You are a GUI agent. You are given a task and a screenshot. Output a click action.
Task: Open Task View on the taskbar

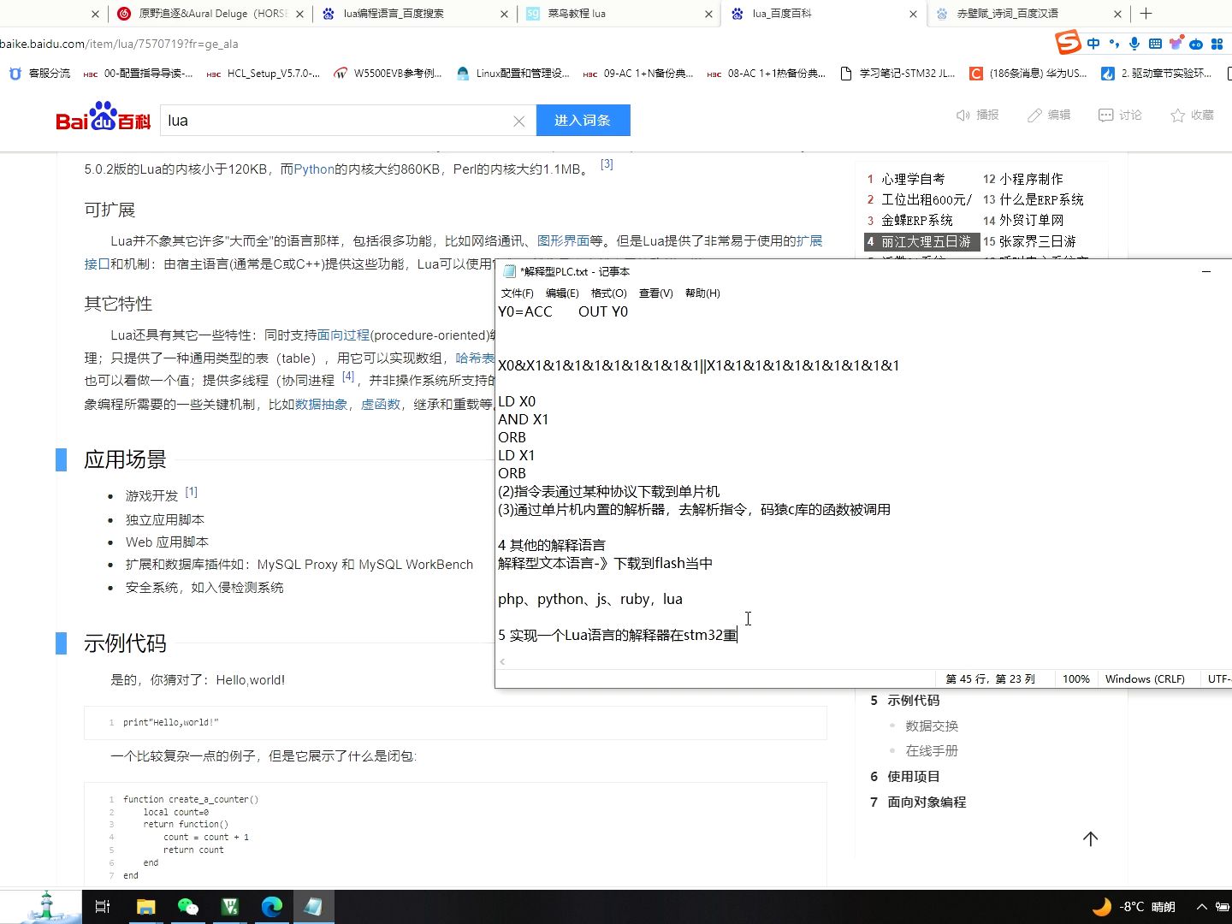(103, 907)
